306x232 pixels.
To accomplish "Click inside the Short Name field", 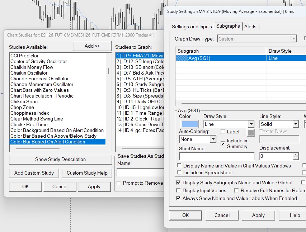I will click(x=217, y=156).
